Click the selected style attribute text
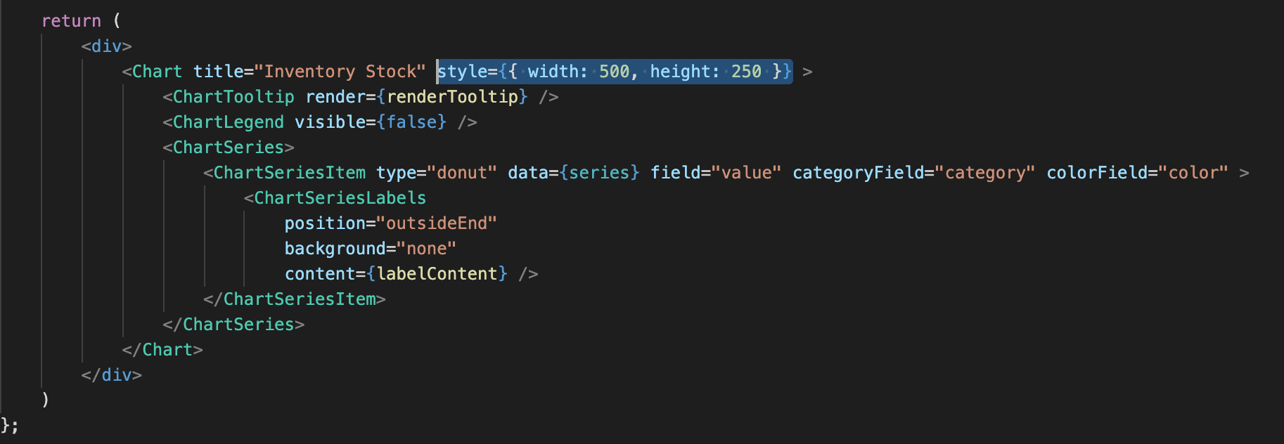 coord(615,72)
